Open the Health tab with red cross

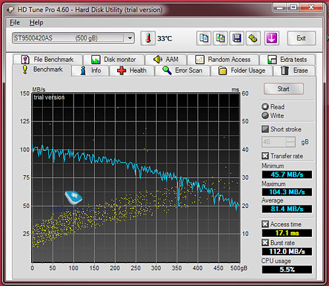pyautogui.click(x=132, y=70)
